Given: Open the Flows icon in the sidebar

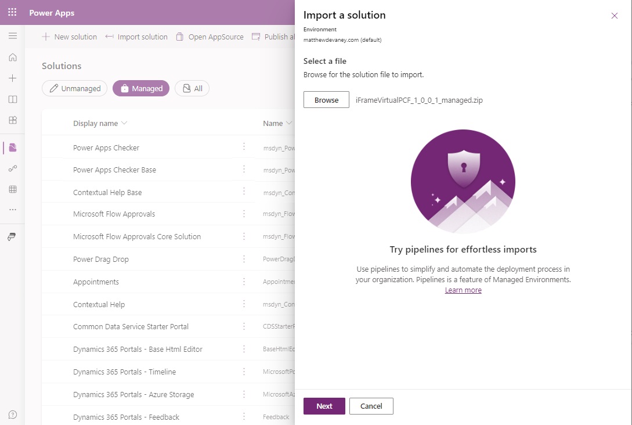Looking at the screenshot, I should pos(12,168).
